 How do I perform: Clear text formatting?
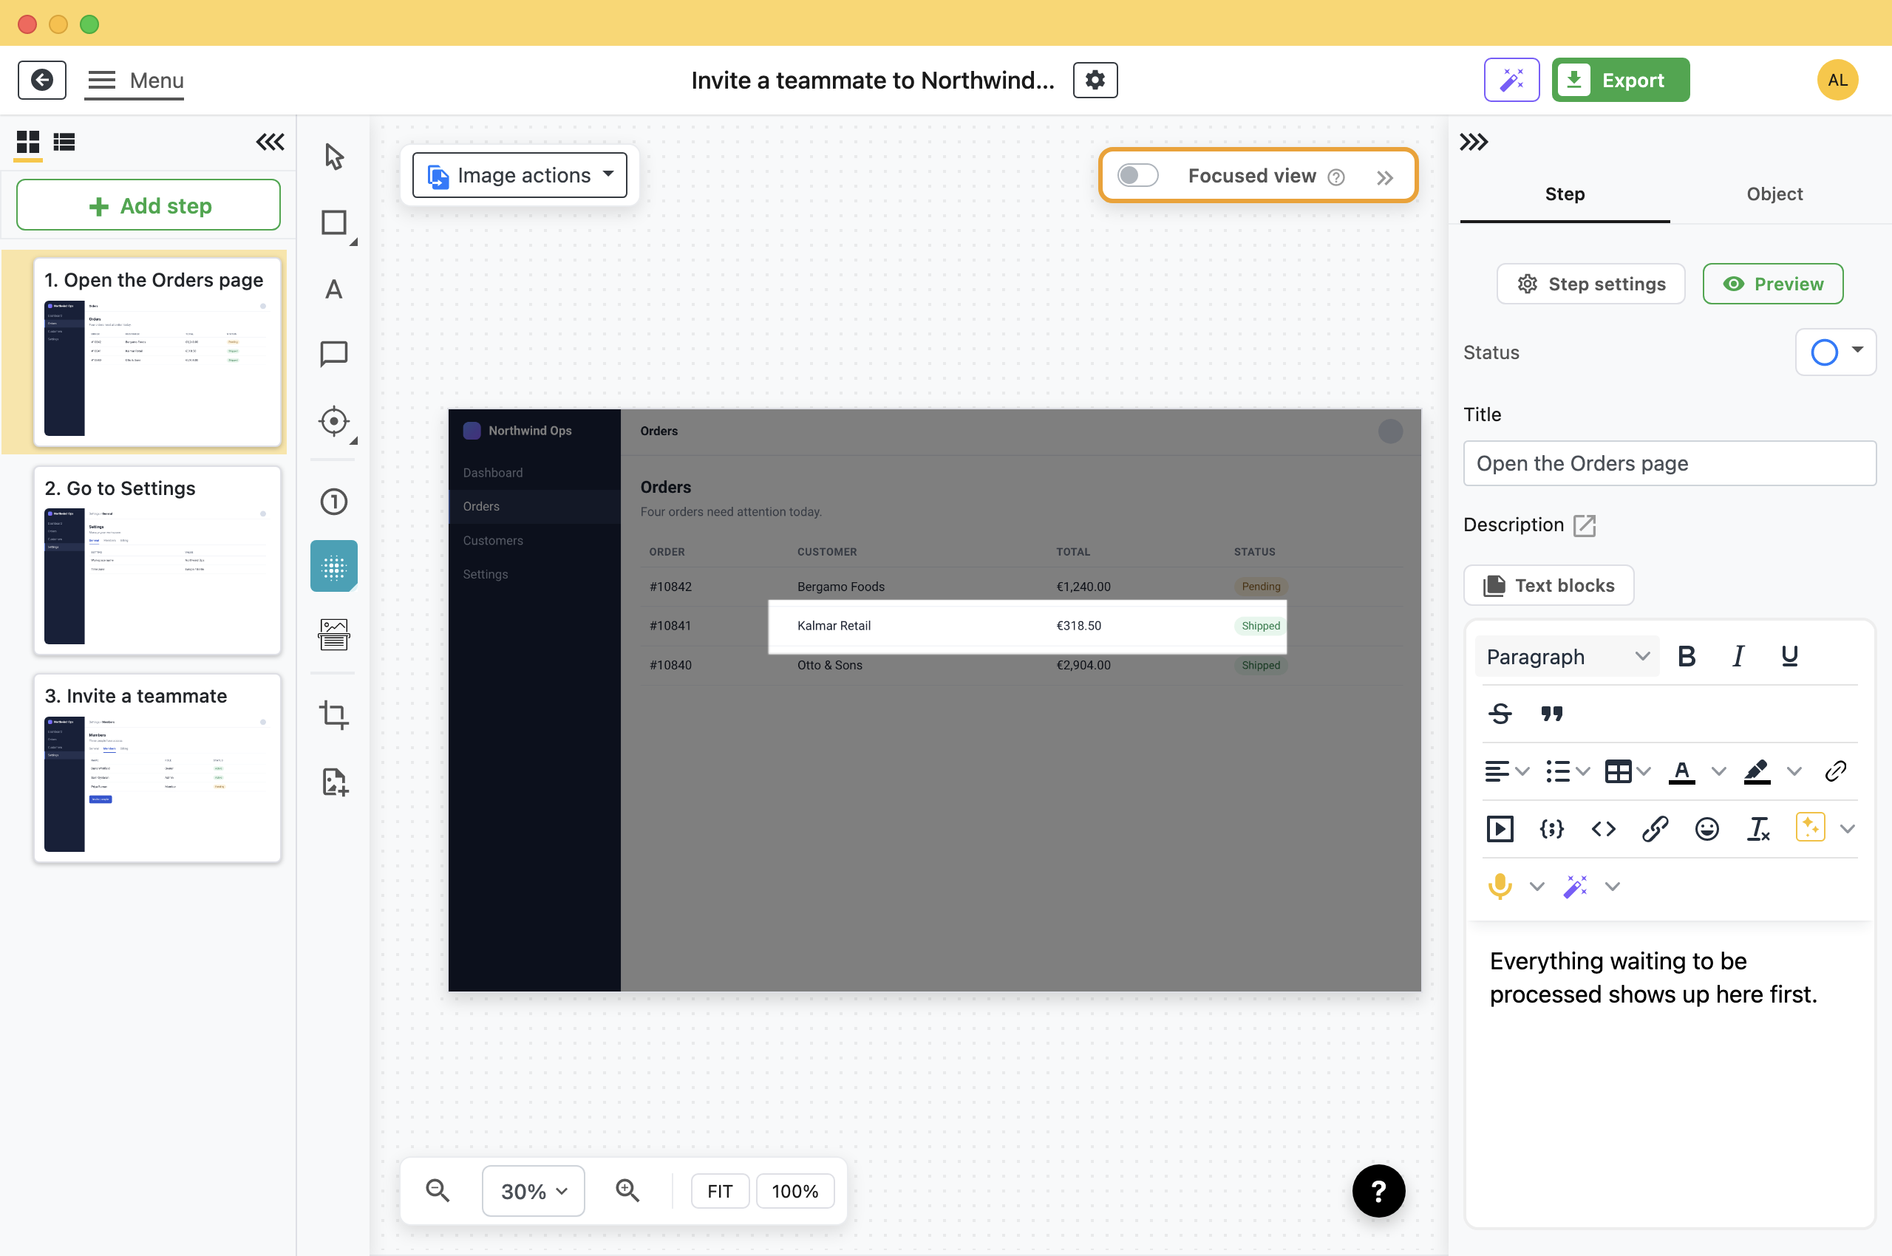1758,829
